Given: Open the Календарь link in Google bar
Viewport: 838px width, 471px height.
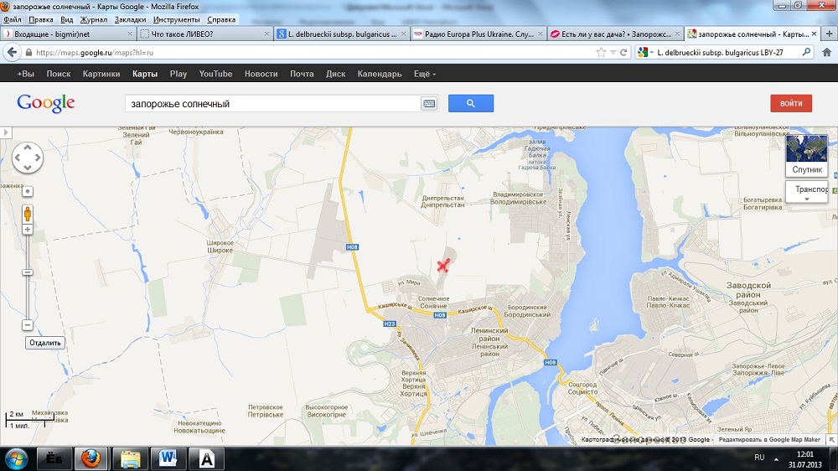Looking at the screenshot, I should tap(380, 74).
